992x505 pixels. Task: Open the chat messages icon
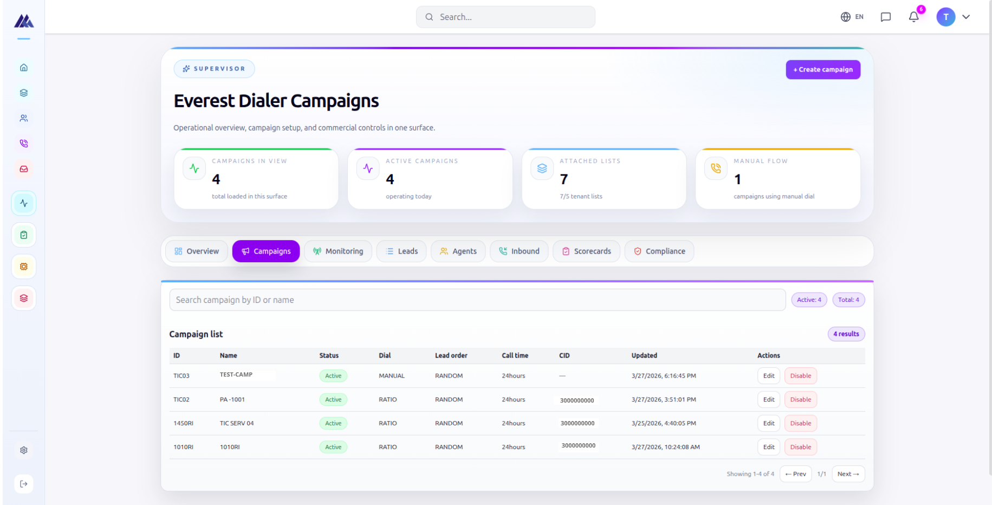(886, 17)
